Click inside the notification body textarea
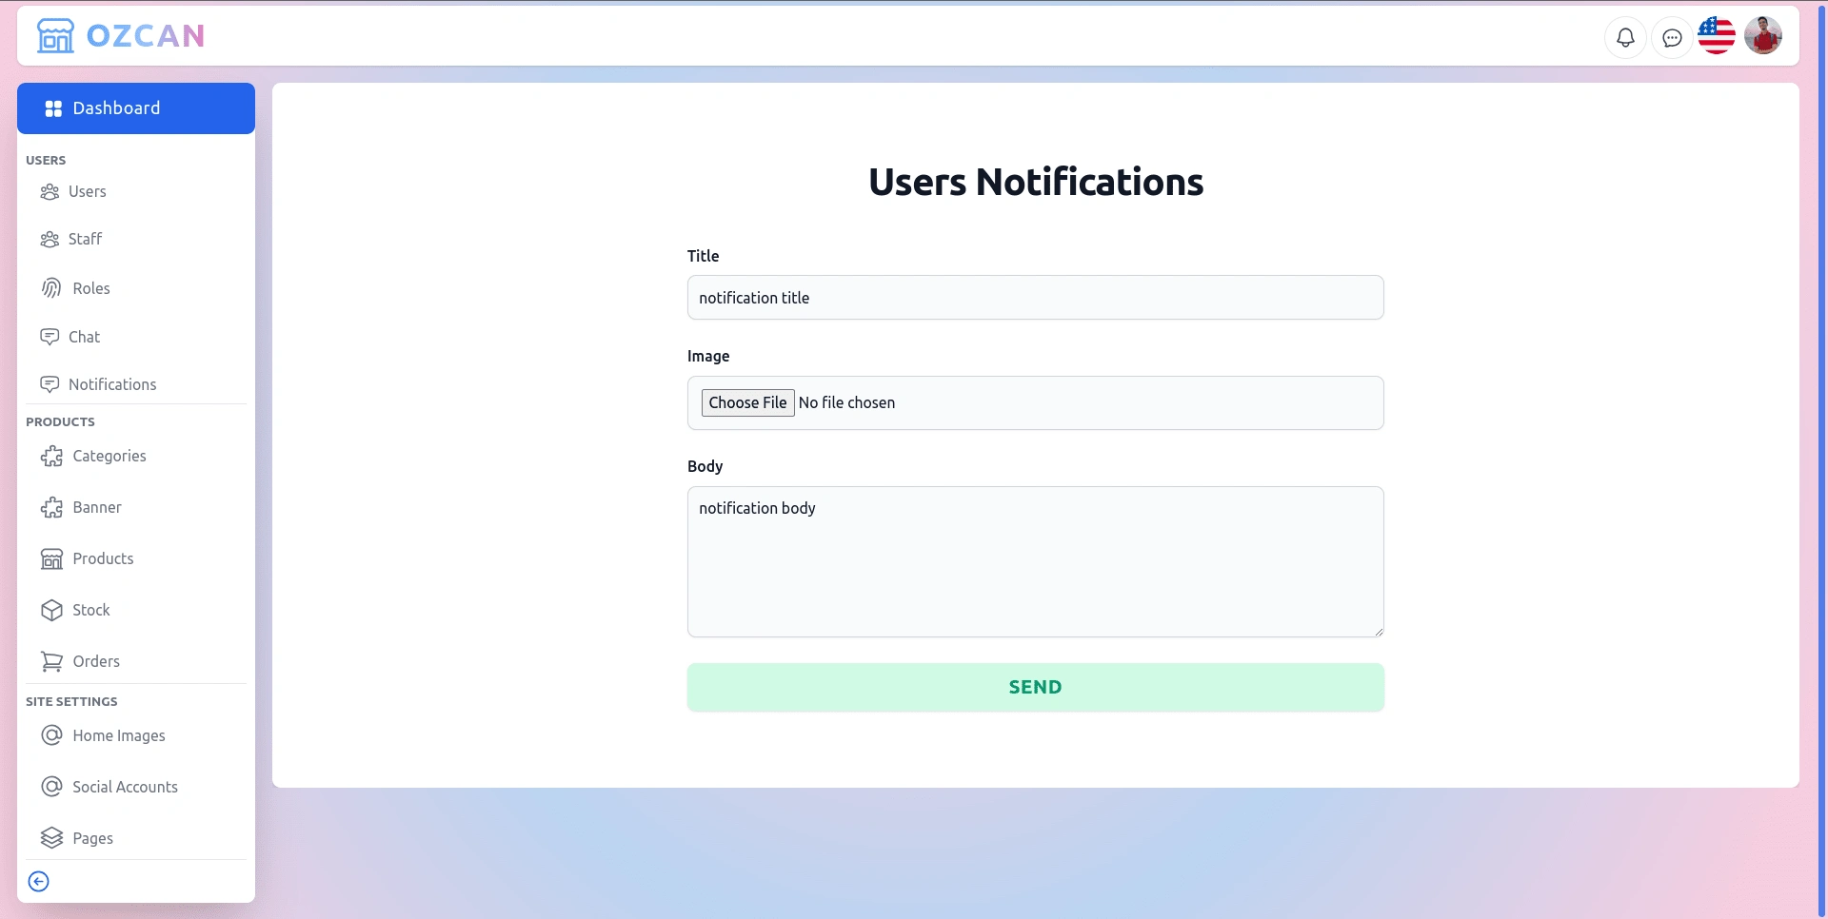This screenshot has width=1828, height=919. pyautogui.click(x=1036, y=562)
